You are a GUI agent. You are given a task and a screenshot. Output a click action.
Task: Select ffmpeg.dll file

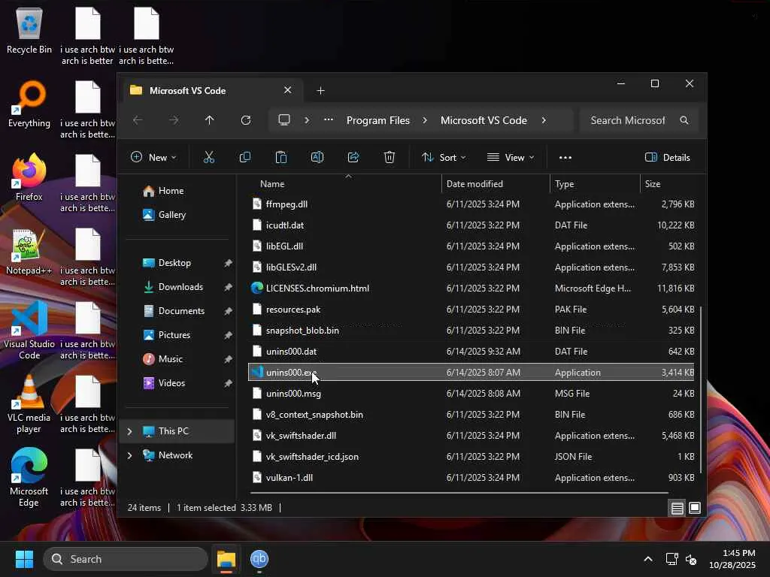[471, 204]
